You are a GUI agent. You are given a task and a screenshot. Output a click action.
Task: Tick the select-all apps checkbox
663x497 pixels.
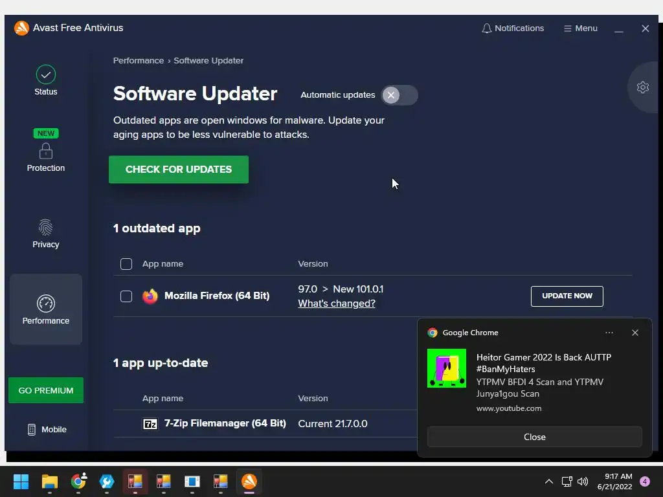tap(126, 264)
